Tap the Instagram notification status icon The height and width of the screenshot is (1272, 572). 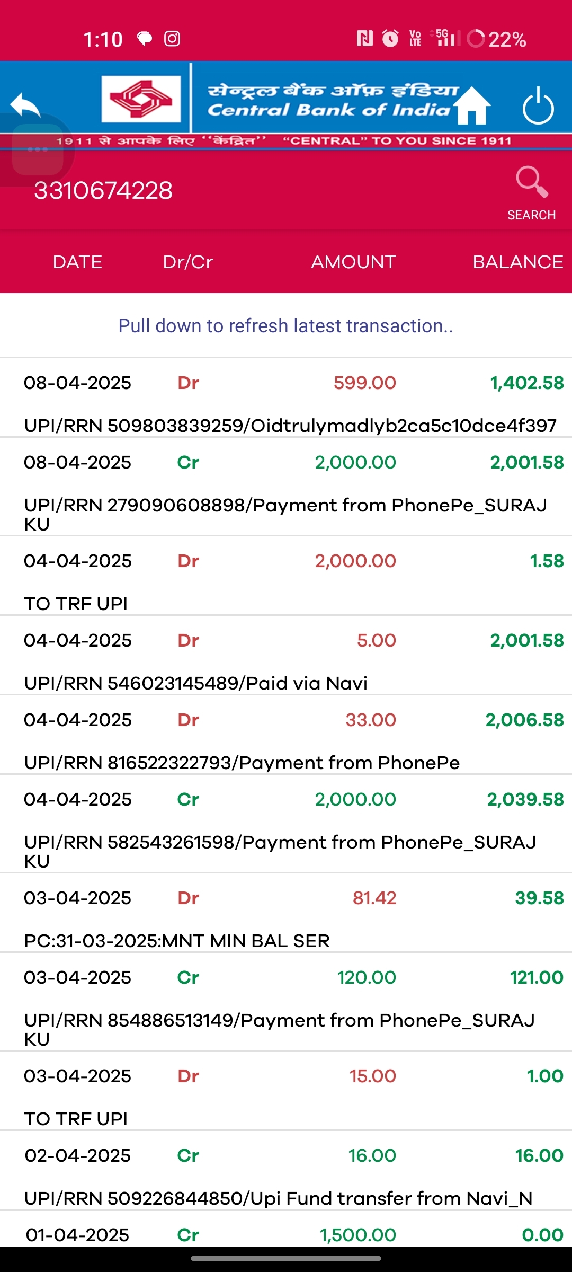point(172,39)
